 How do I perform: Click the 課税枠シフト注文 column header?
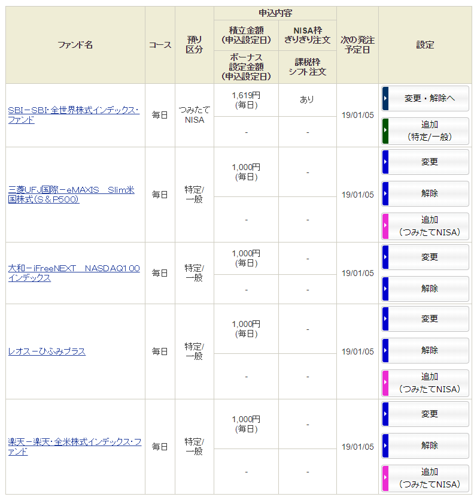[x=307, y=67]
